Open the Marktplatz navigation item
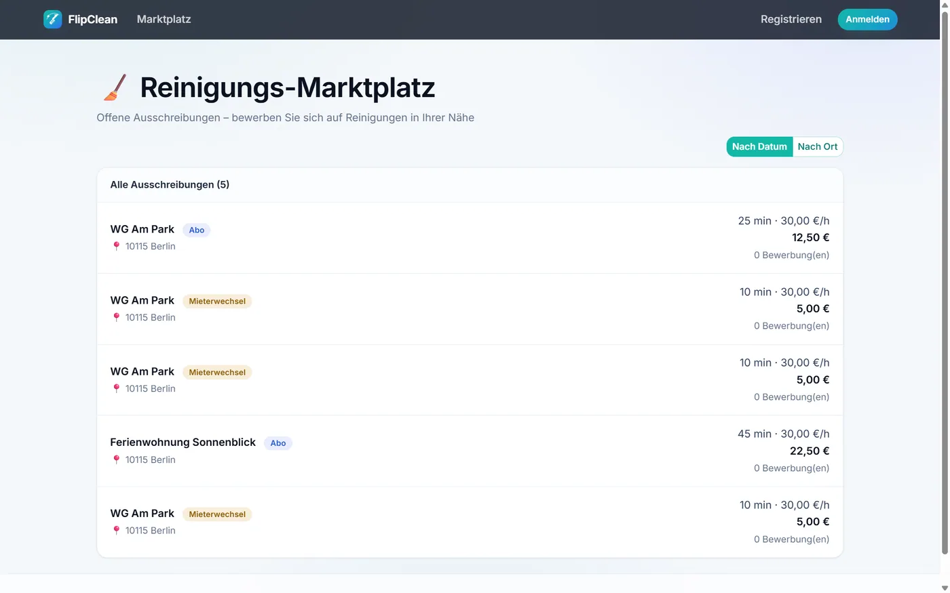This screenshot has width=950, height=593. tap(164, 20)
